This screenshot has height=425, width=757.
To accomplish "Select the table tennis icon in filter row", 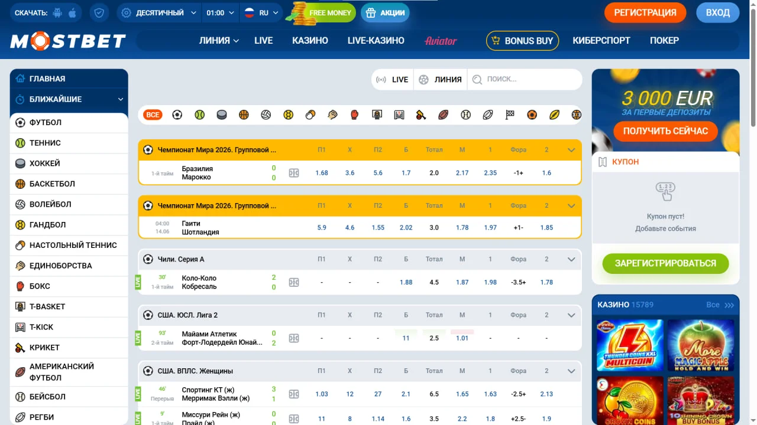I will [310, 115].
